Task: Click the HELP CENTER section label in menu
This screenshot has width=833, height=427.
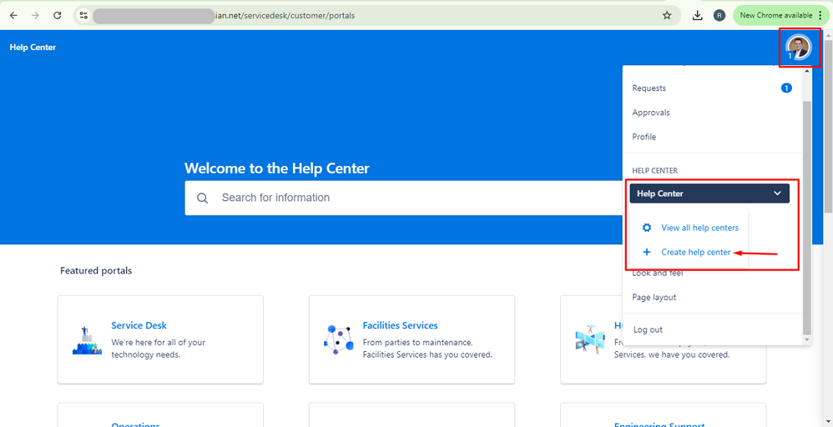Action: tap(654, 170)
